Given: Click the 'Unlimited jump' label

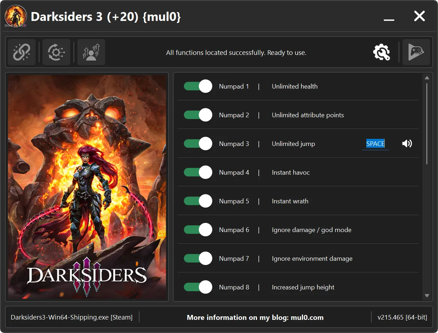Looking at the screenshot, I should (293, 144).
